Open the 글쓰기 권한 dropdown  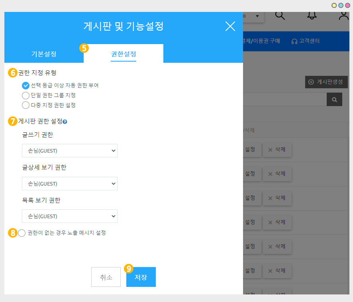(x=70, y=151)
